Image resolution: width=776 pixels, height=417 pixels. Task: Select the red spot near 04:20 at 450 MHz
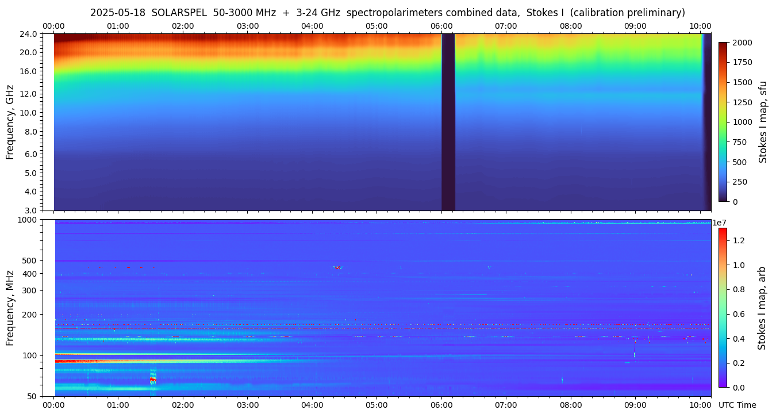(337, 267)
